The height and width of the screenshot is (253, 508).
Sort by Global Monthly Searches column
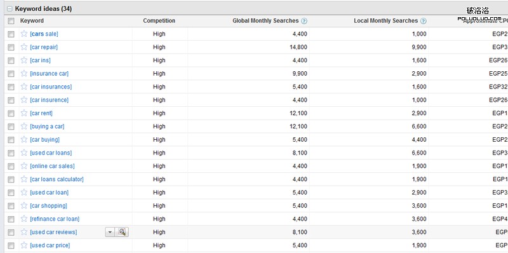click(265, 21)
